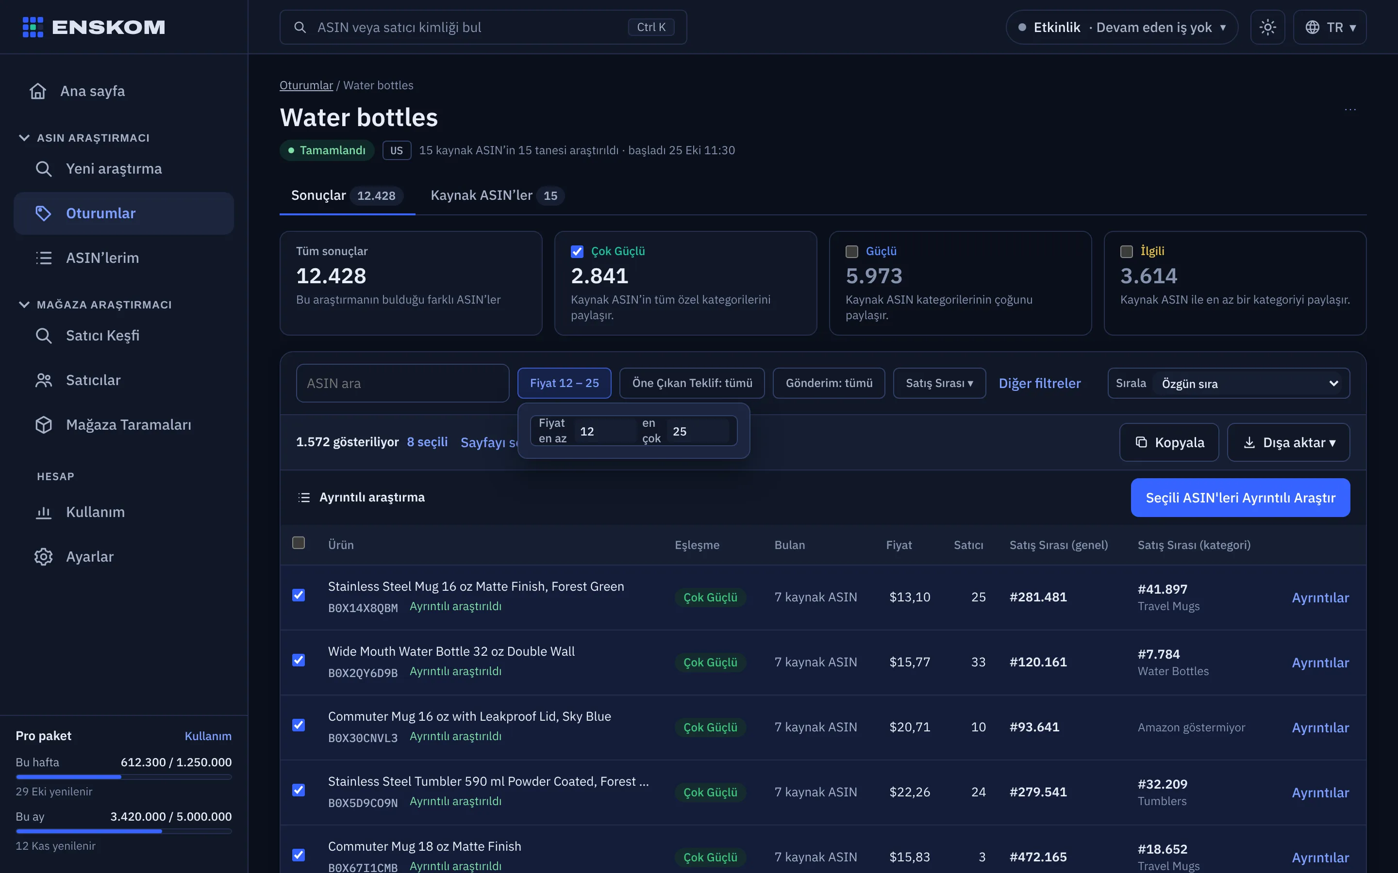This screenshot has height=873, width=1398.
Task: Go to Oturumlar via breadcrumb link
Action: (x=306, y=85)
